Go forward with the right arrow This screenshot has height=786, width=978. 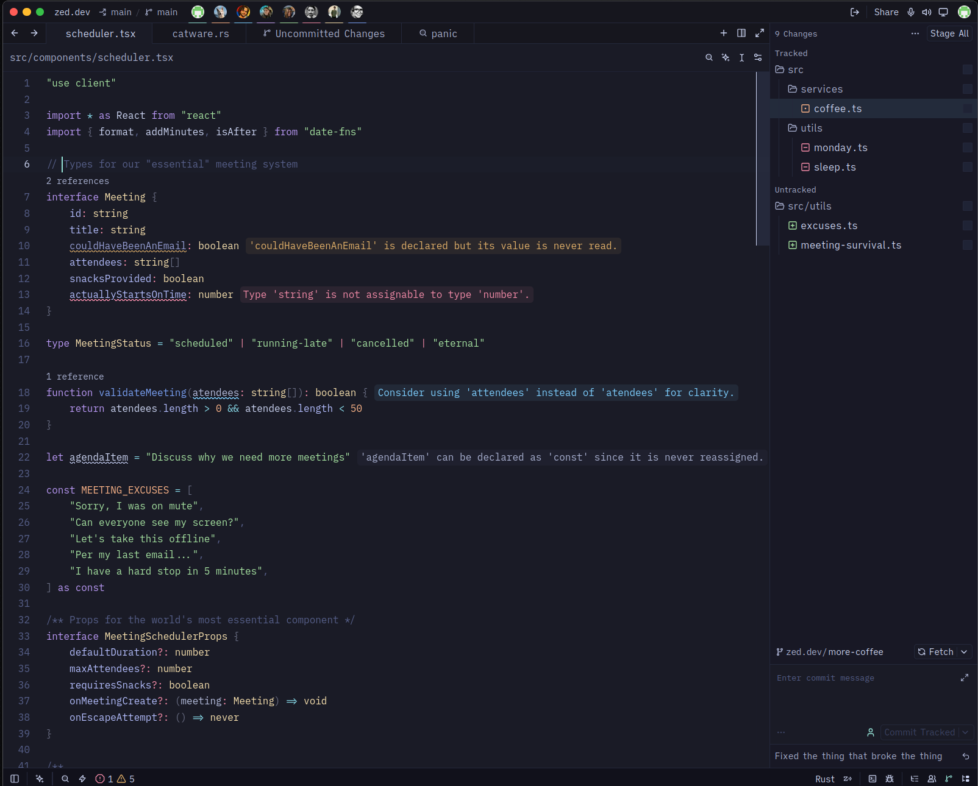coord(34,33)
